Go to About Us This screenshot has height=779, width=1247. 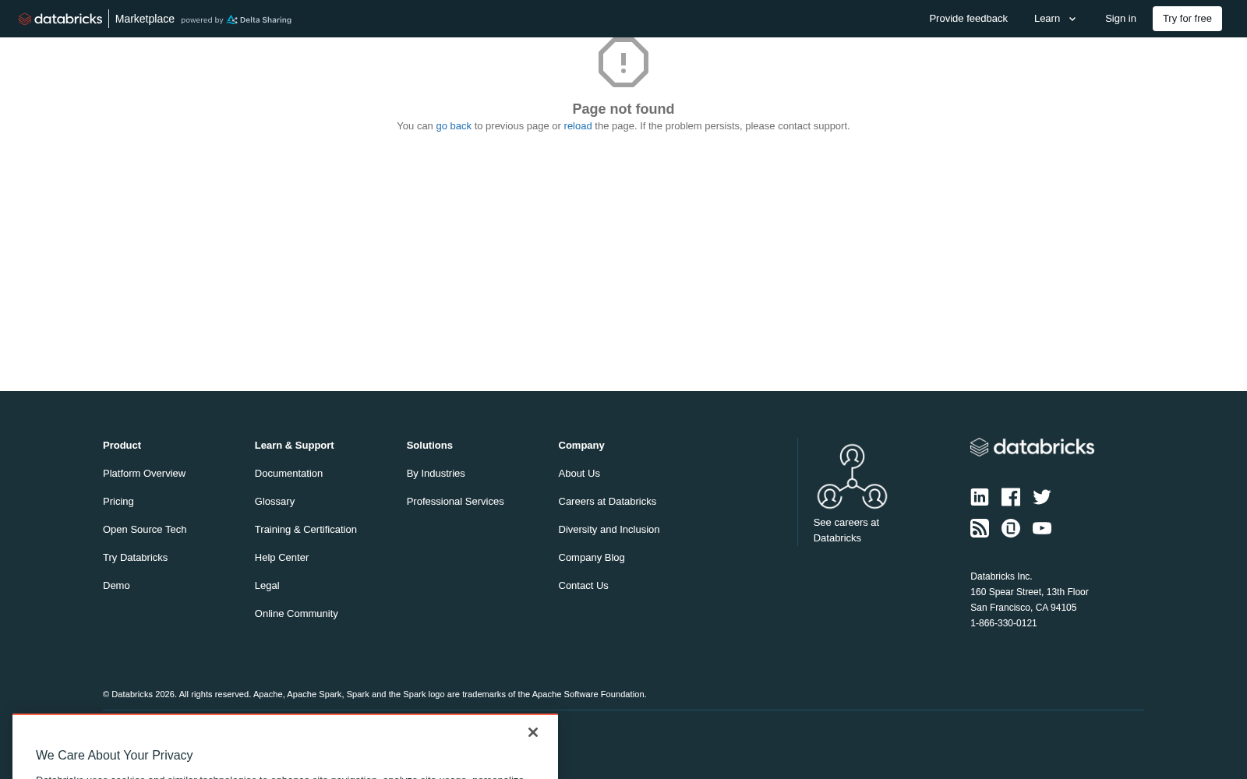click(579, 474)
